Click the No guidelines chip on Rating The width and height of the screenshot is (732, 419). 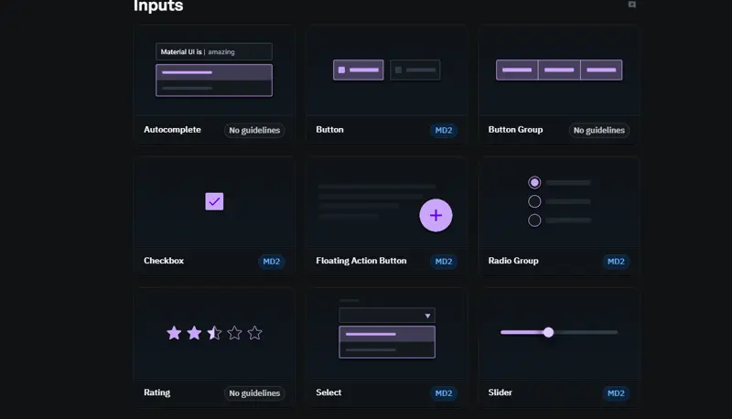[254, 393]
